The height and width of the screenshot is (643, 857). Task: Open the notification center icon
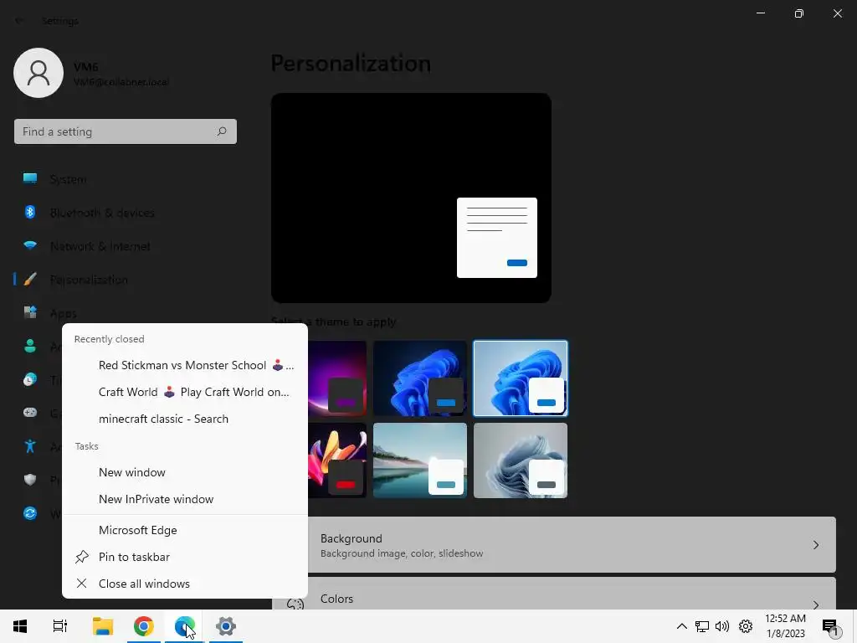830,627
